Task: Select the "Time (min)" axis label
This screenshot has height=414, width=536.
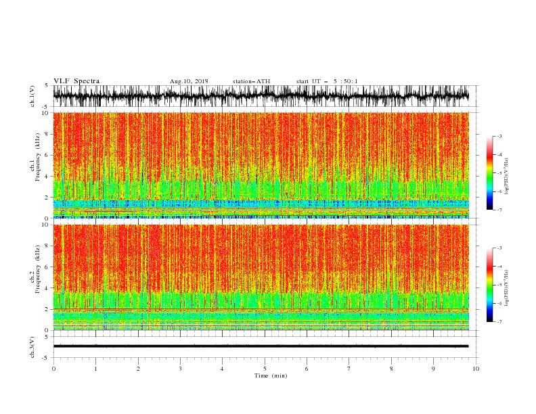Action: [x=271, y=375]
